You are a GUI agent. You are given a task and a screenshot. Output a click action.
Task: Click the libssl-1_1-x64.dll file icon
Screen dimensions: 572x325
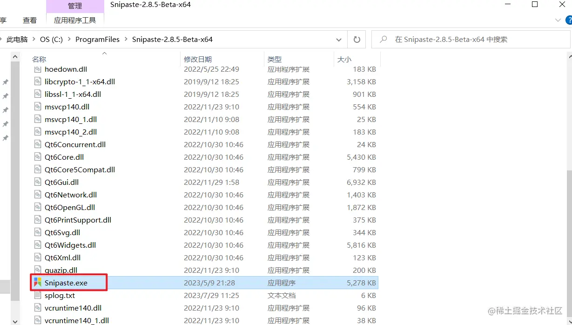coord(38,94)
